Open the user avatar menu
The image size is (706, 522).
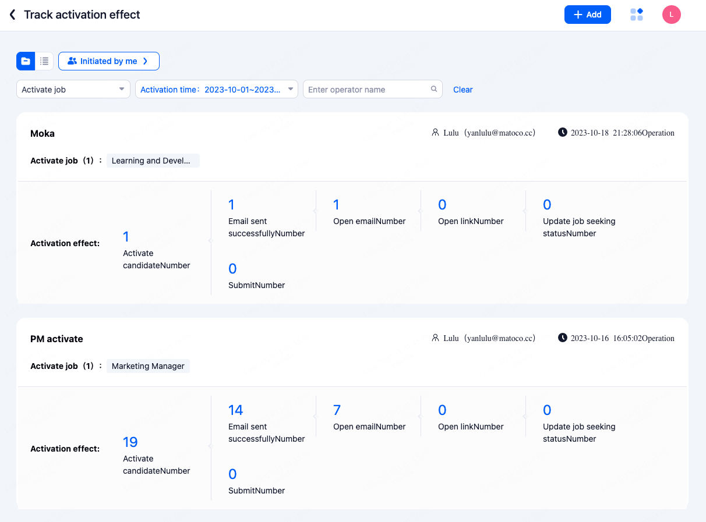tap(672, 15)
